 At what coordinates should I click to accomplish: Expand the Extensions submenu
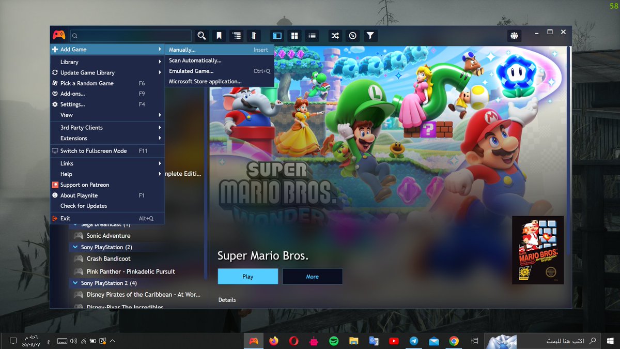point(107,138)
